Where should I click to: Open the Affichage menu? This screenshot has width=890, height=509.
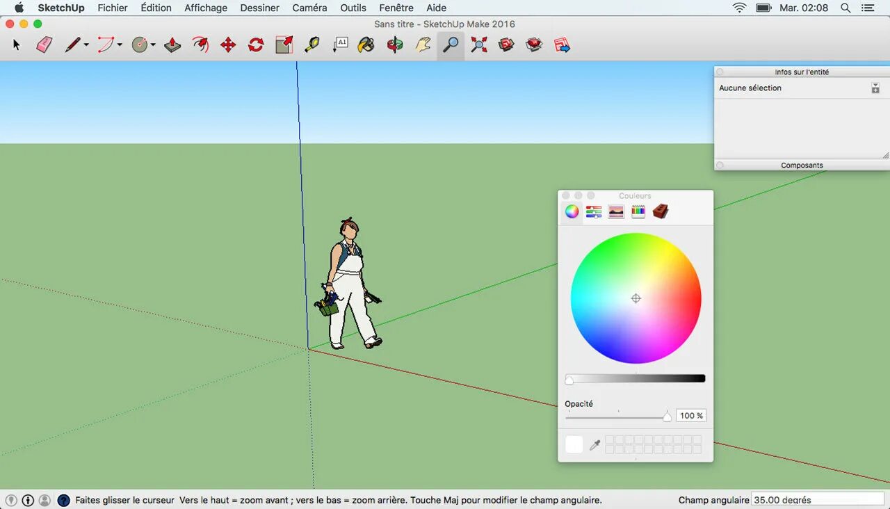click(206, 8)
